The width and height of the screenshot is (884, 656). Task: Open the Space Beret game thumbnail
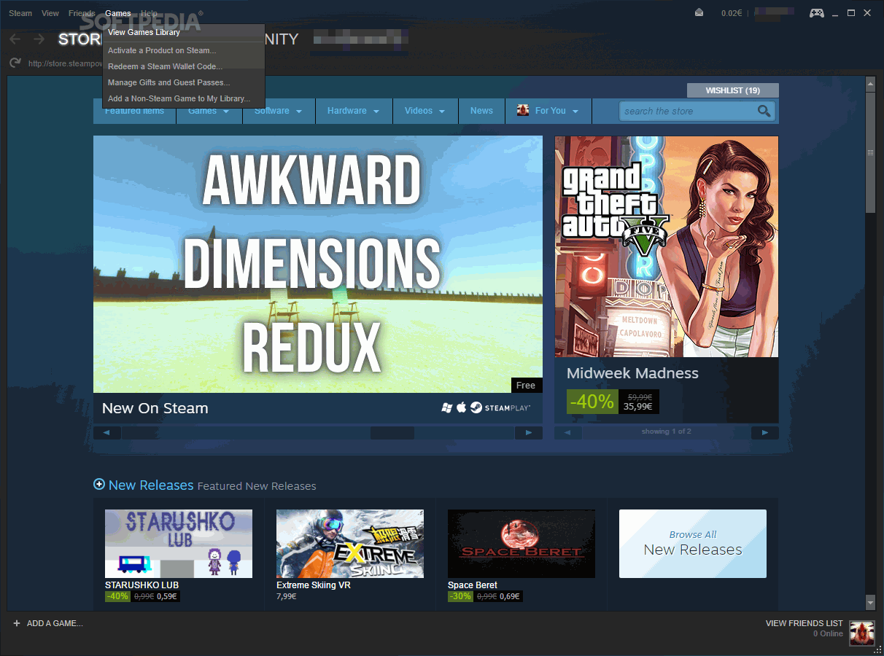coord(522,544)
